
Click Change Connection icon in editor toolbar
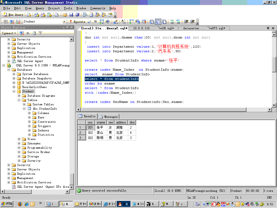tap(18, 22)
